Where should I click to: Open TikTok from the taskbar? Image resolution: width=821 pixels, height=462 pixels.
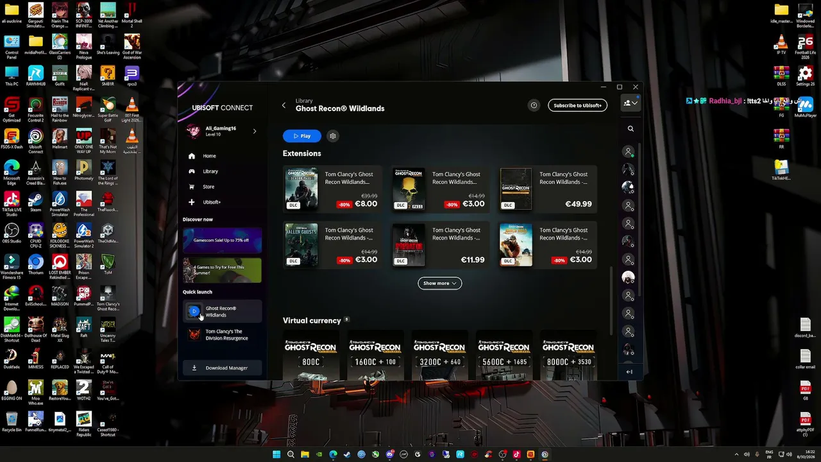[516, 454]
